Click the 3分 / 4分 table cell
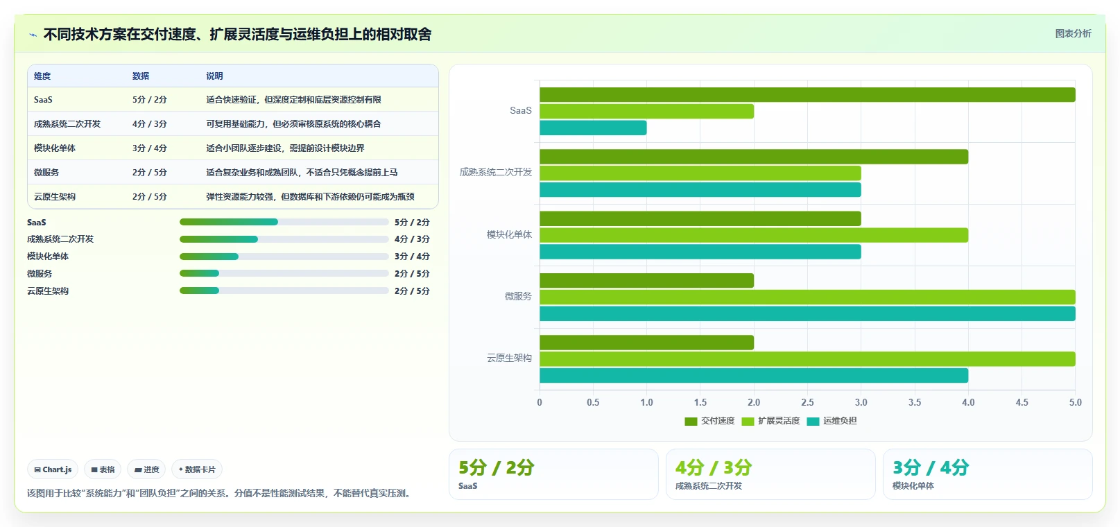This screenshot has height=527, width=1120. tap(150, 148)
